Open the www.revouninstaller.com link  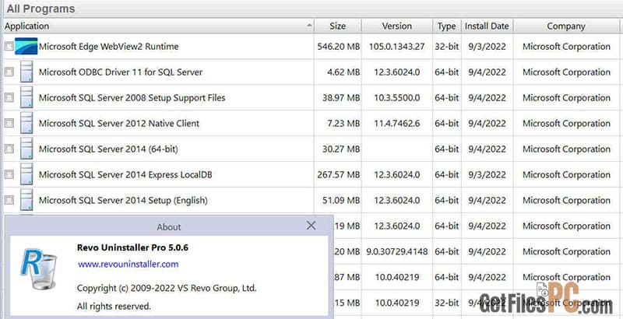point(128,265)
